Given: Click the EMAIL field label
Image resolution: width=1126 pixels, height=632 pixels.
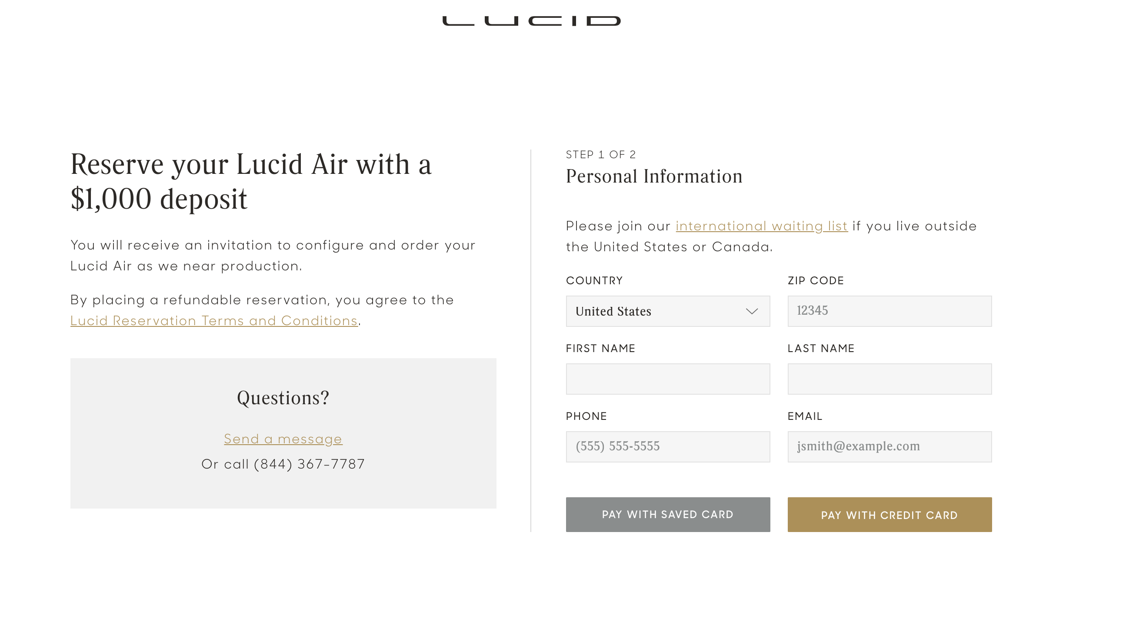Looking at the screenshot, I should click(805, 416).
